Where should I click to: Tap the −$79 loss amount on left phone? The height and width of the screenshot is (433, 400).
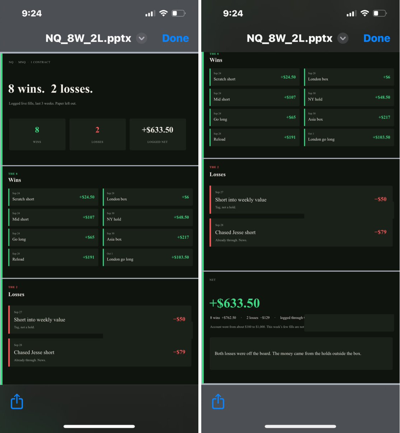click(x=179, y=352)
